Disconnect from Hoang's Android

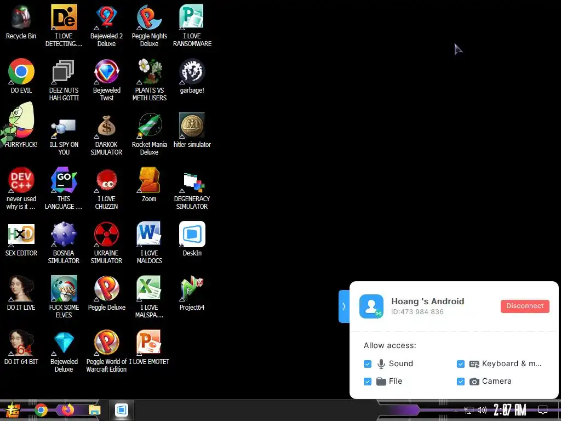pos(525,306)
